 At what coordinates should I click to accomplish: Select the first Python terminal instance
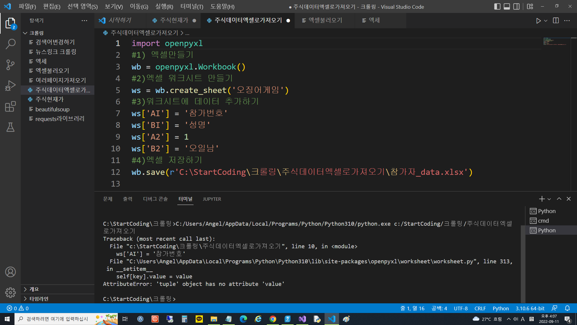click(551, 211)
